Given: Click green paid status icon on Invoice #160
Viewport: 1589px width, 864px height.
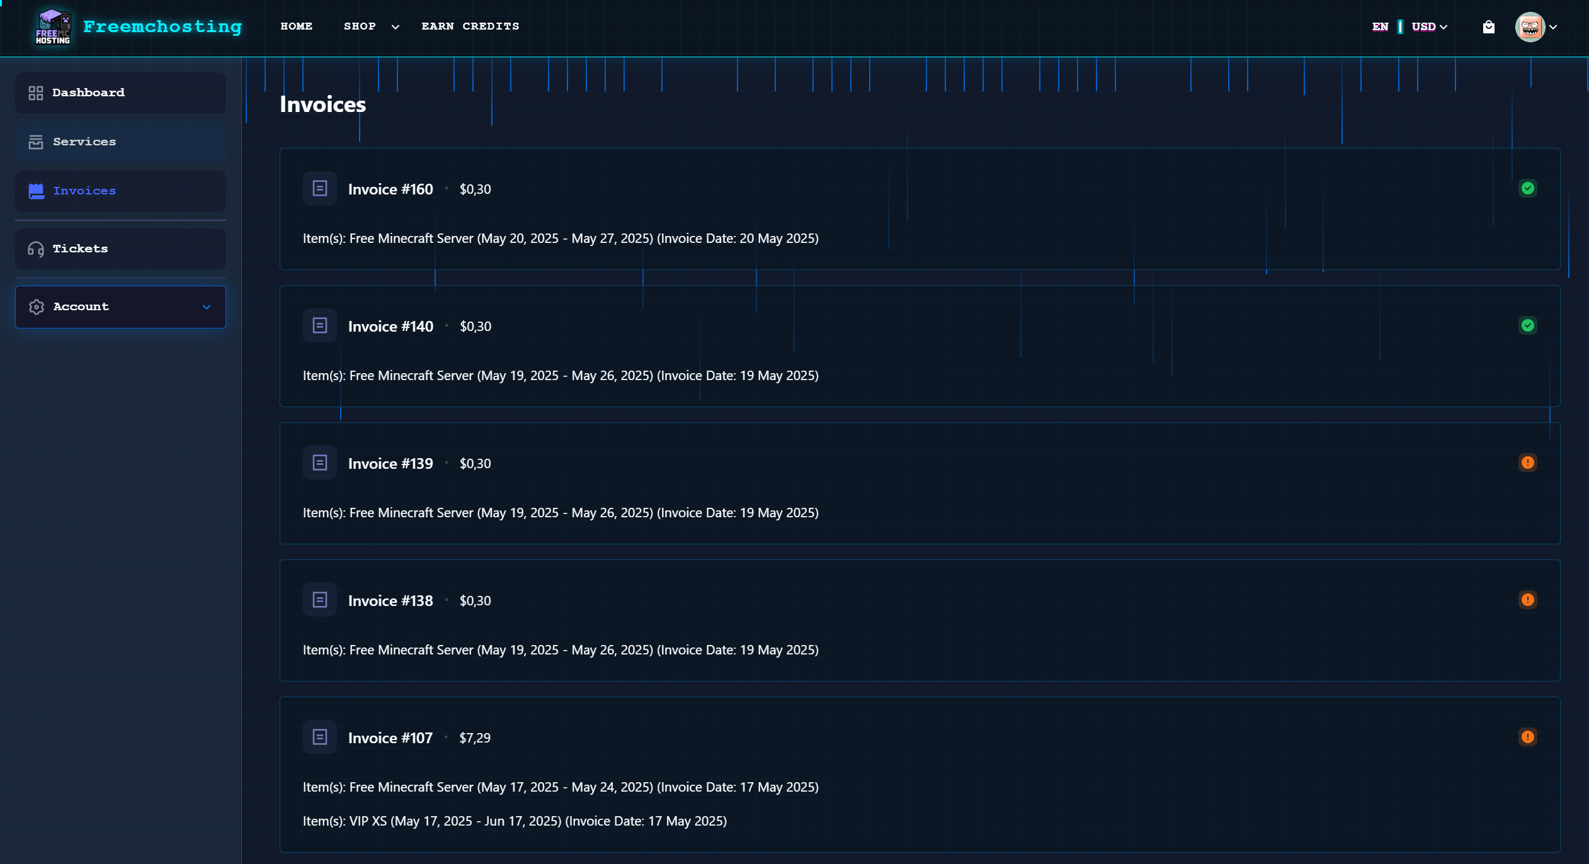Looking at the screenshot, I should (x=1527, y=188).
